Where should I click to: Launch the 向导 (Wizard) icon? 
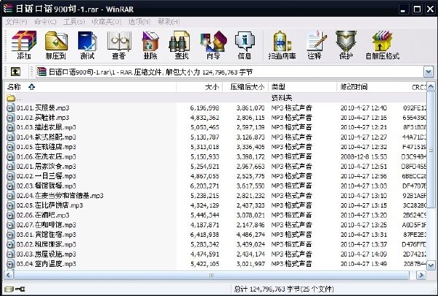213,45
